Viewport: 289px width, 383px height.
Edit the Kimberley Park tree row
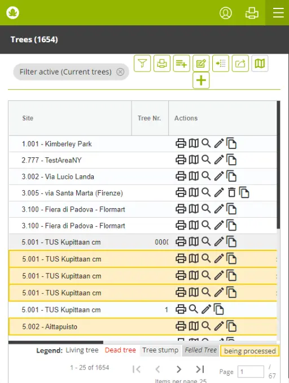click(x=219, y=143)
